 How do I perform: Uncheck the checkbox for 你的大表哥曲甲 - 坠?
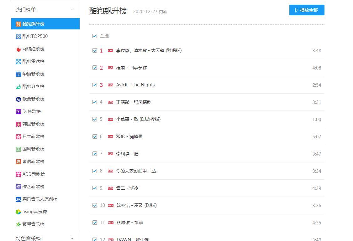(95, 171)
